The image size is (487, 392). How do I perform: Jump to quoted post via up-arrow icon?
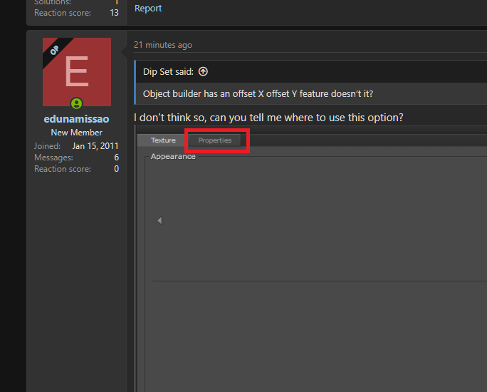203,72
